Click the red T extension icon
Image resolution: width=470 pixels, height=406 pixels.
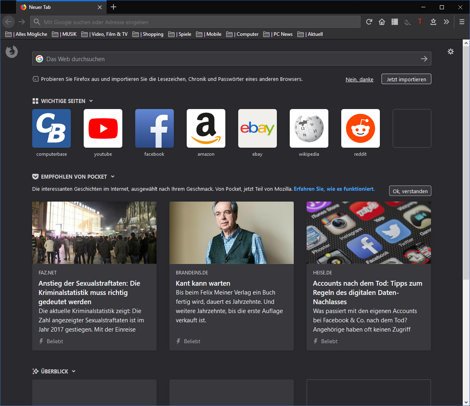tap(420, 22)
